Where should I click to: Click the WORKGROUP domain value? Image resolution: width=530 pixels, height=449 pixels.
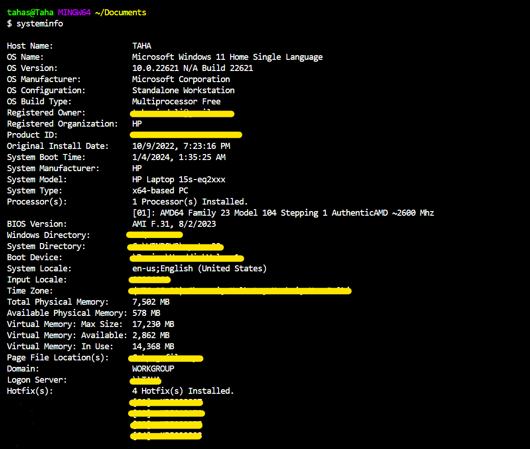(x=153, y=369)
